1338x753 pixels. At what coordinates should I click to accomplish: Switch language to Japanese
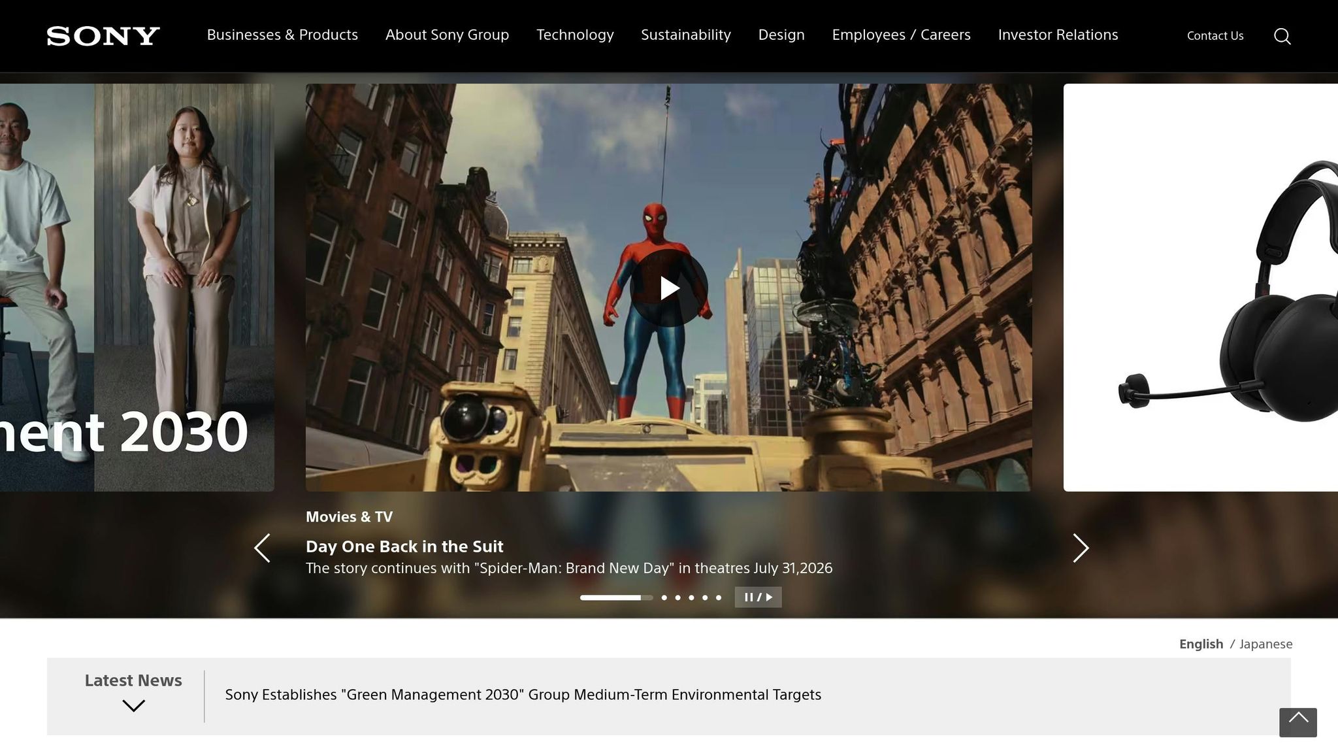pyautogui.click(x=1265, y=644)
